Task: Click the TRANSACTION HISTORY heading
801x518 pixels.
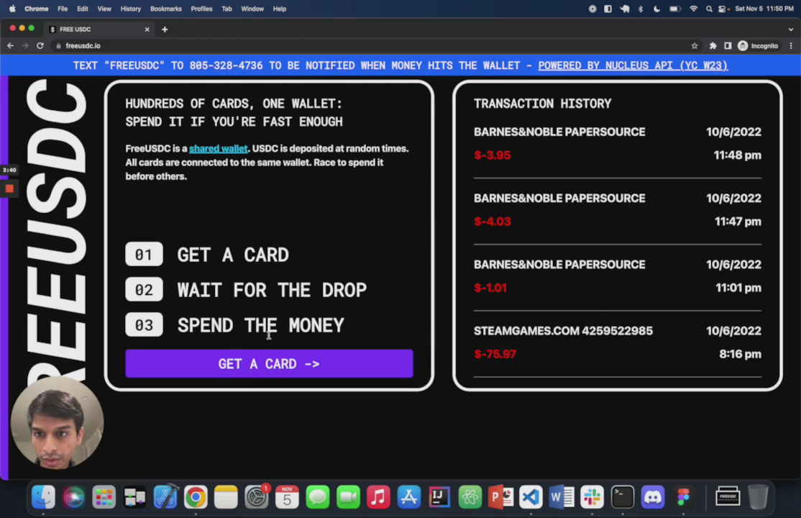Action: point(543,104)
